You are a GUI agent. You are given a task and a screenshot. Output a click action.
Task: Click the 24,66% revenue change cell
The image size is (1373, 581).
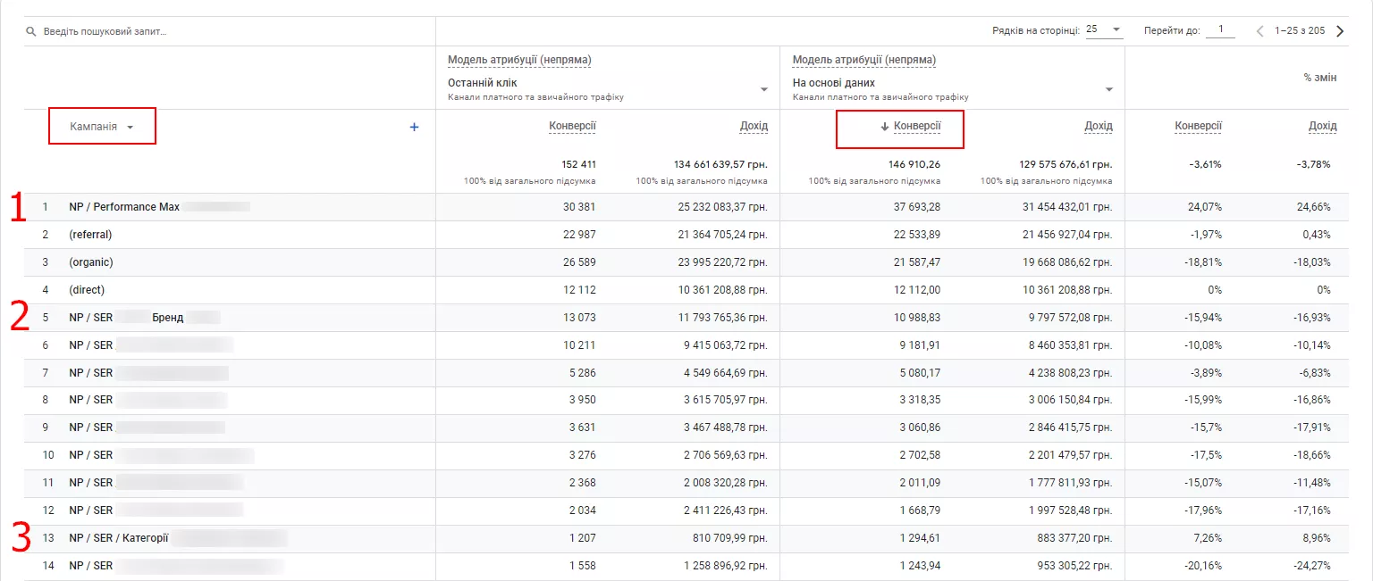click(1312, 207)
